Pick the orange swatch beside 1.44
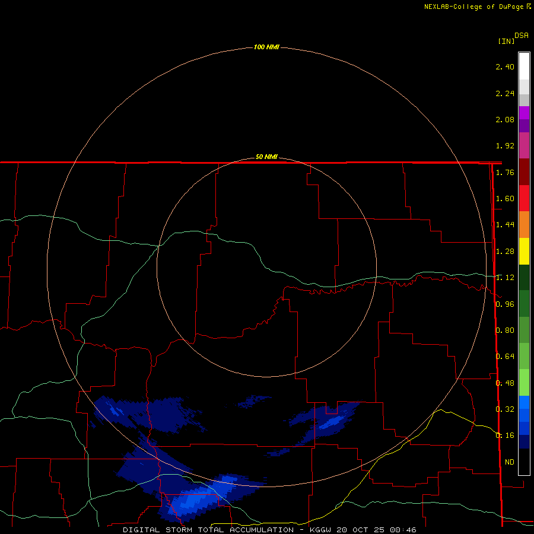Image resolution: width=534 pixels, height=534 pixels. click(x=524, y=225)
